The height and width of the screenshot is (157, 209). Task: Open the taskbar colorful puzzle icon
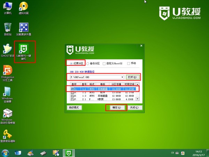[56, 153]
